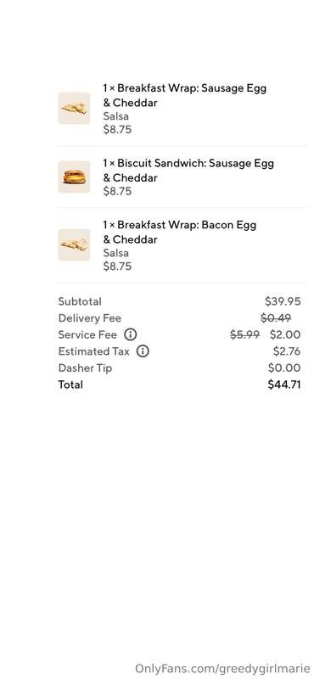Click the $39.95 subtotal amount

click(283, 301)
